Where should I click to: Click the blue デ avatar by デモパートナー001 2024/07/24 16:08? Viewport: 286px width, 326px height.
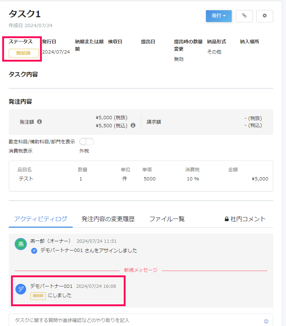coord(21,289)
